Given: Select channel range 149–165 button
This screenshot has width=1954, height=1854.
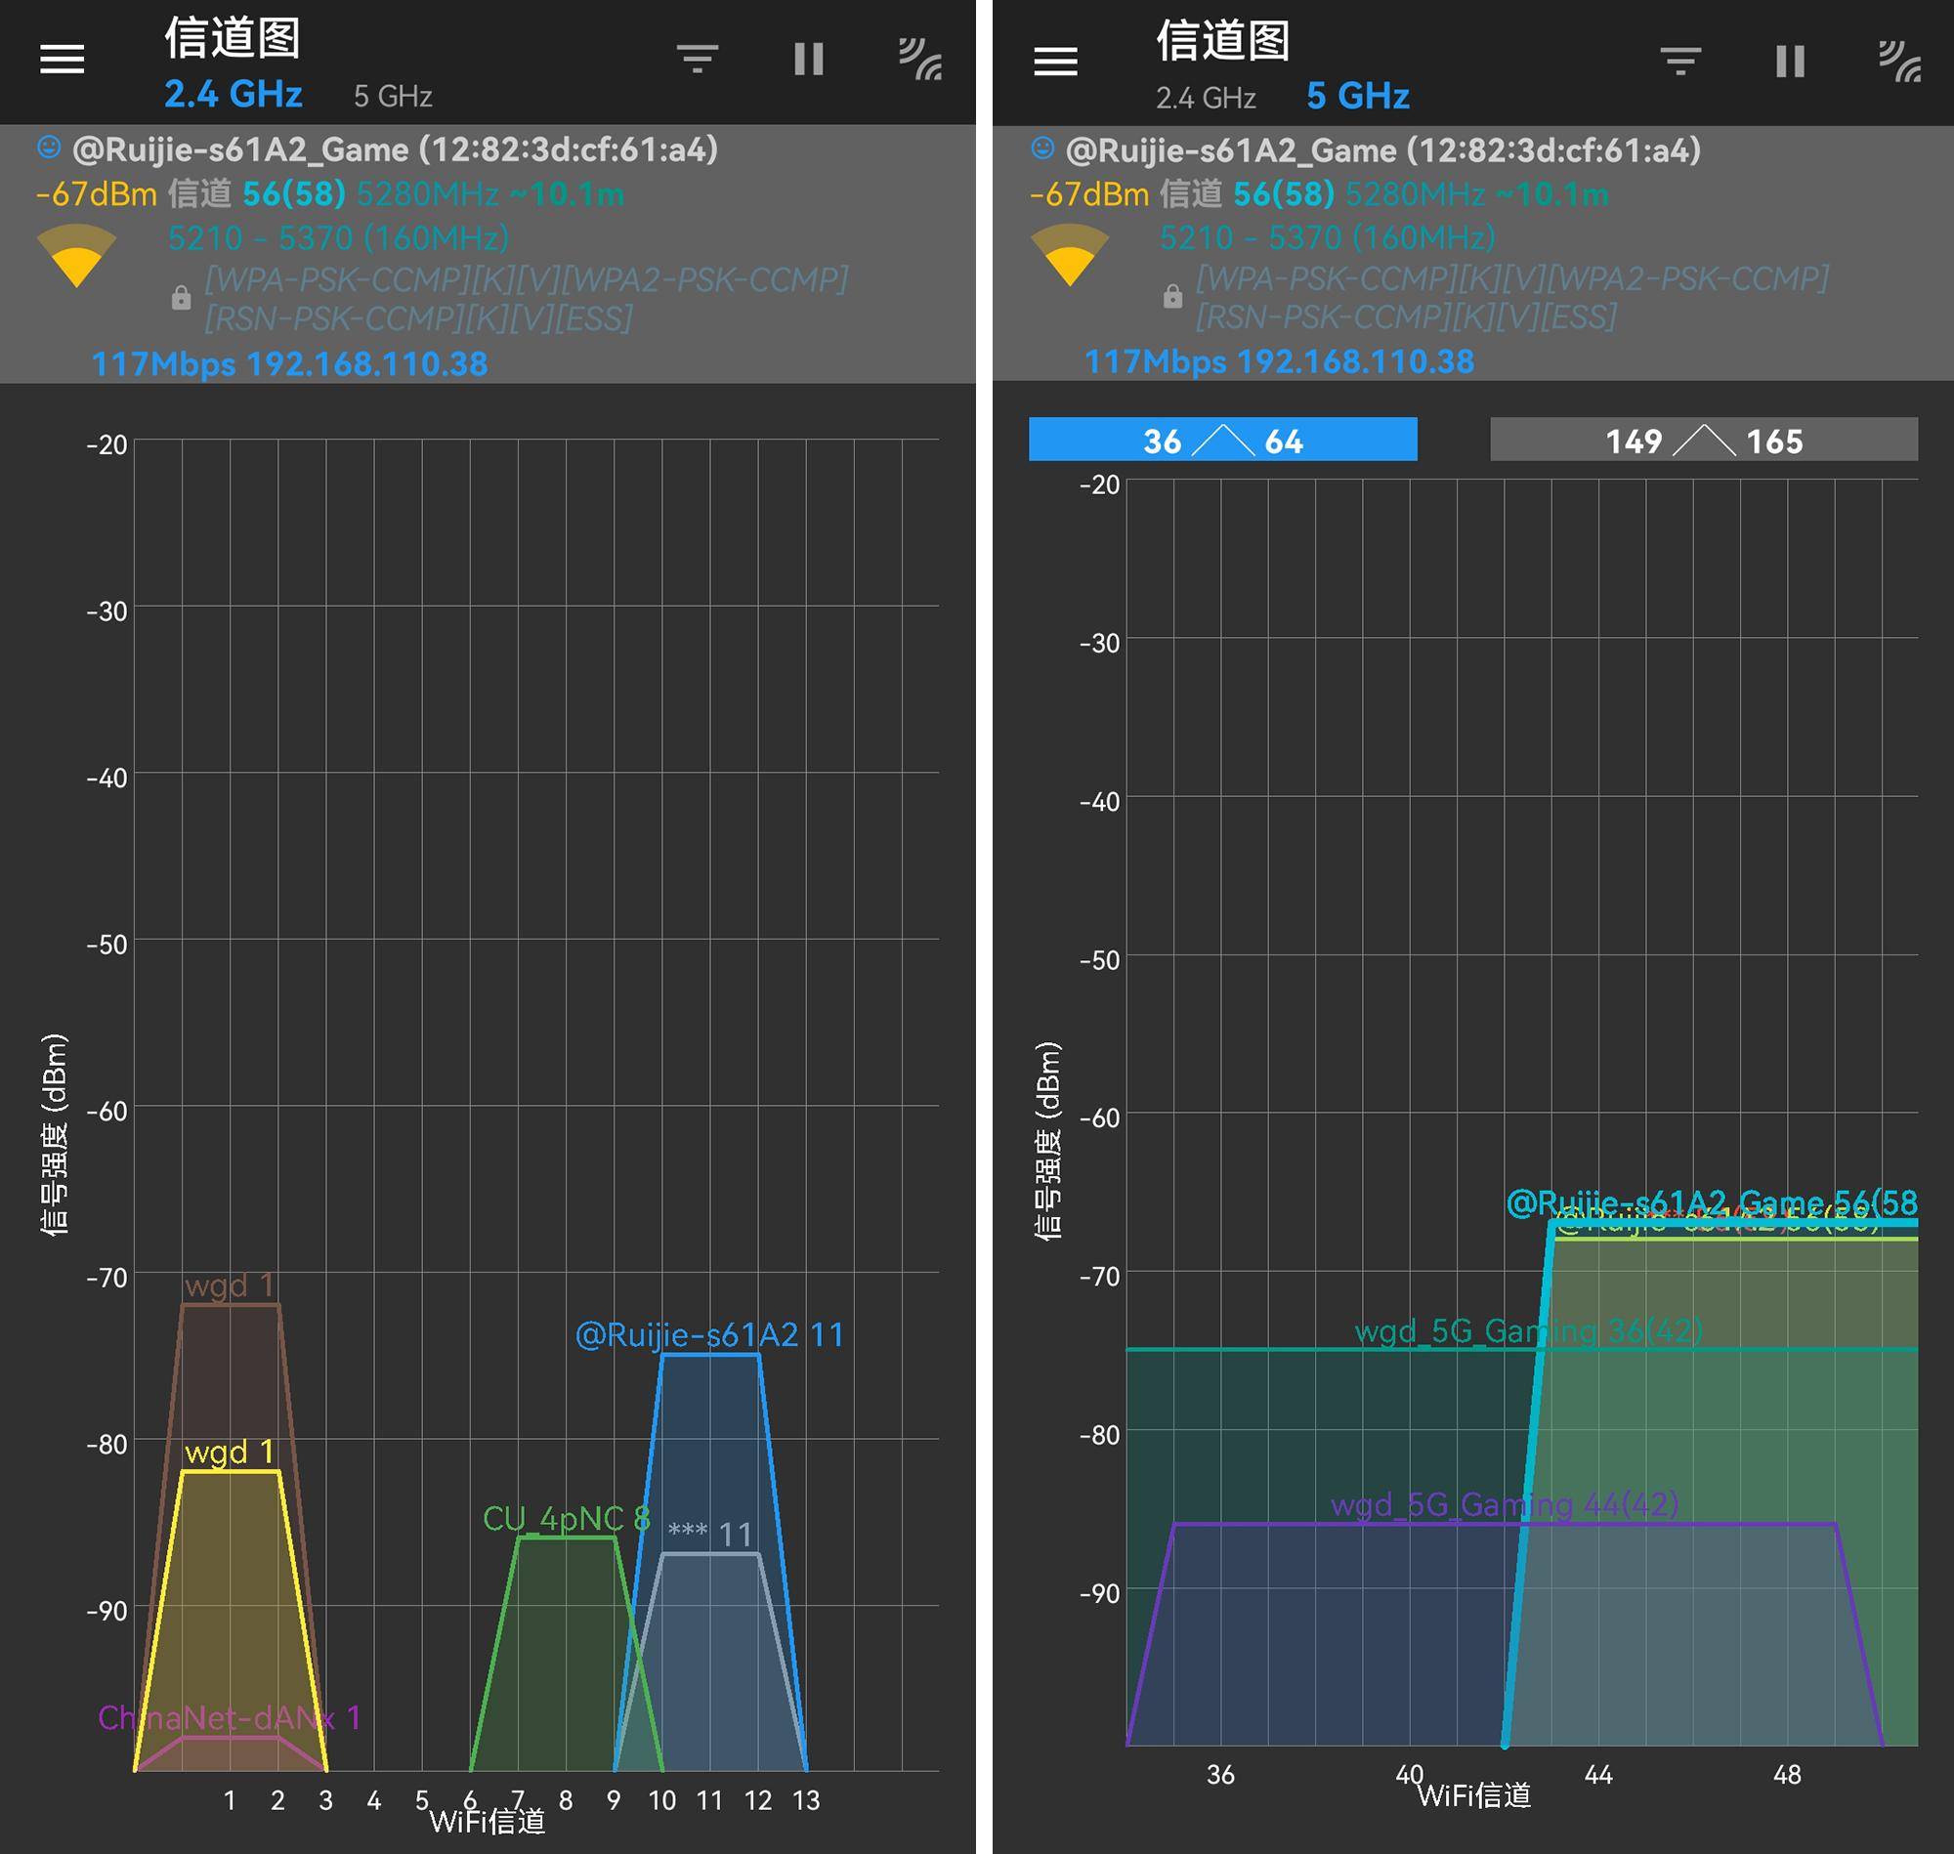Looking at the screenshot, I should (x=1703, y=440).
